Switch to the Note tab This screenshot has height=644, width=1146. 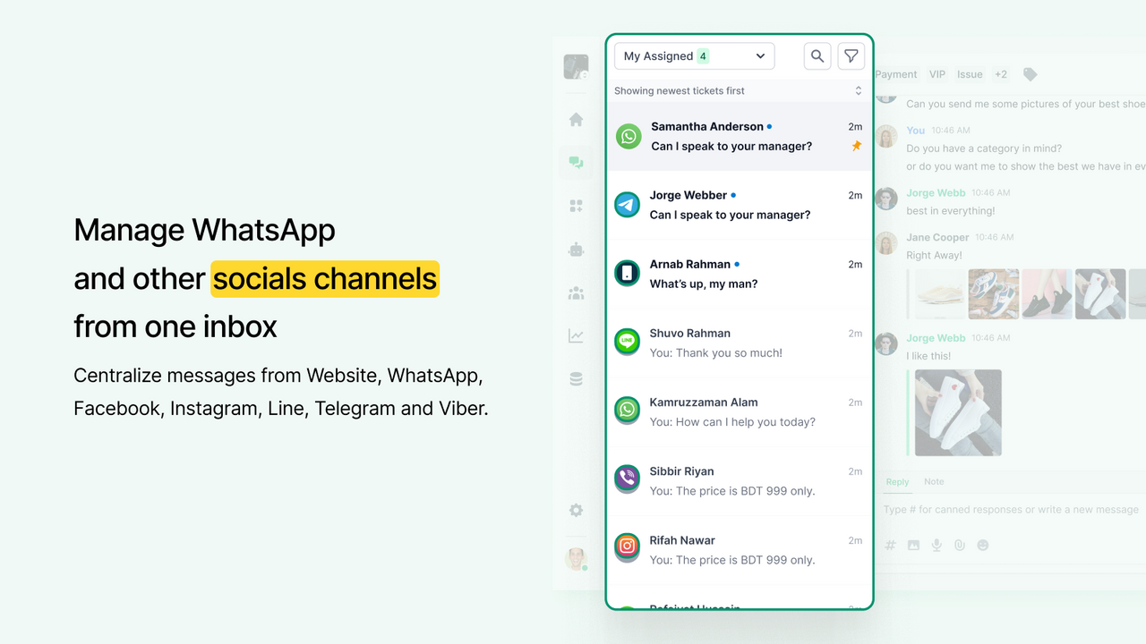pyautogui.click(x=934, y=481)
